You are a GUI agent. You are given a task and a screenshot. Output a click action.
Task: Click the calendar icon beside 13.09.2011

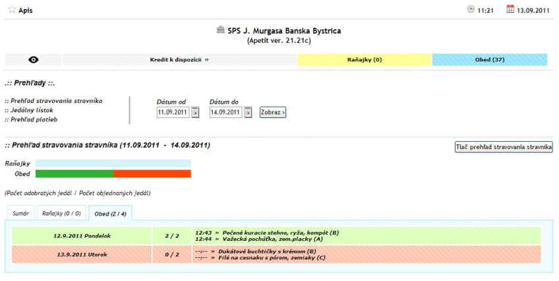pos(510,9)
